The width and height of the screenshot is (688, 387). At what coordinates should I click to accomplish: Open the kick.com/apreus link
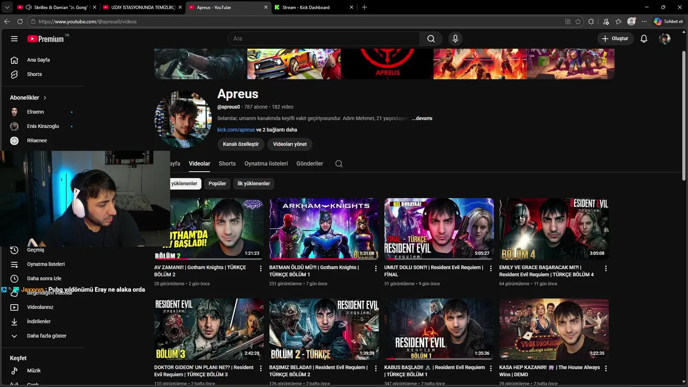coord(236,130)
